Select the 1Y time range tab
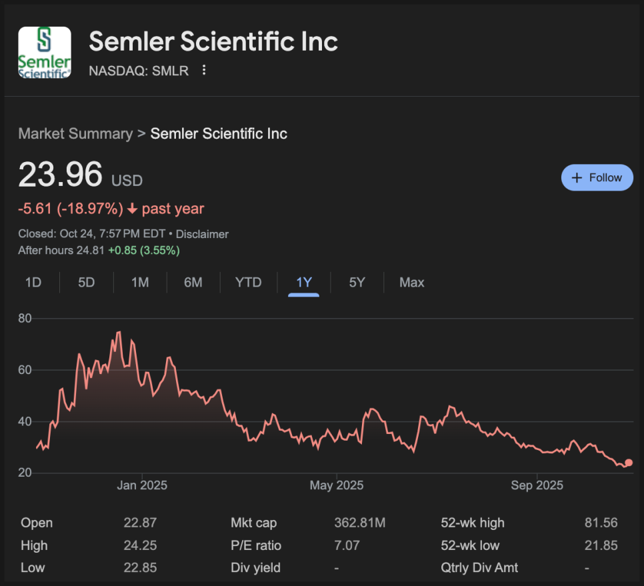644x586 pixels. (x=304, y=282)
